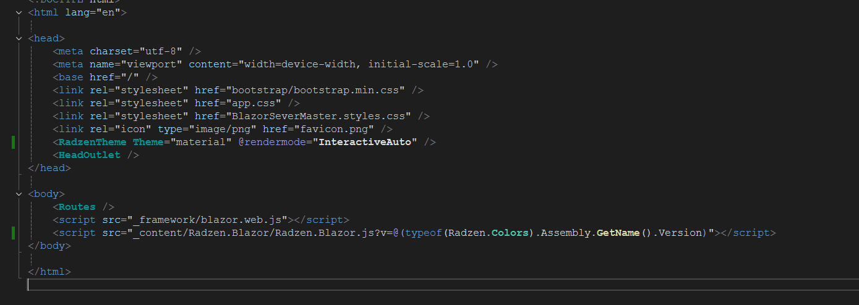The image size is (859, 305).
Task: Click the closing </body> tag
Action: [x=49, y=246]
